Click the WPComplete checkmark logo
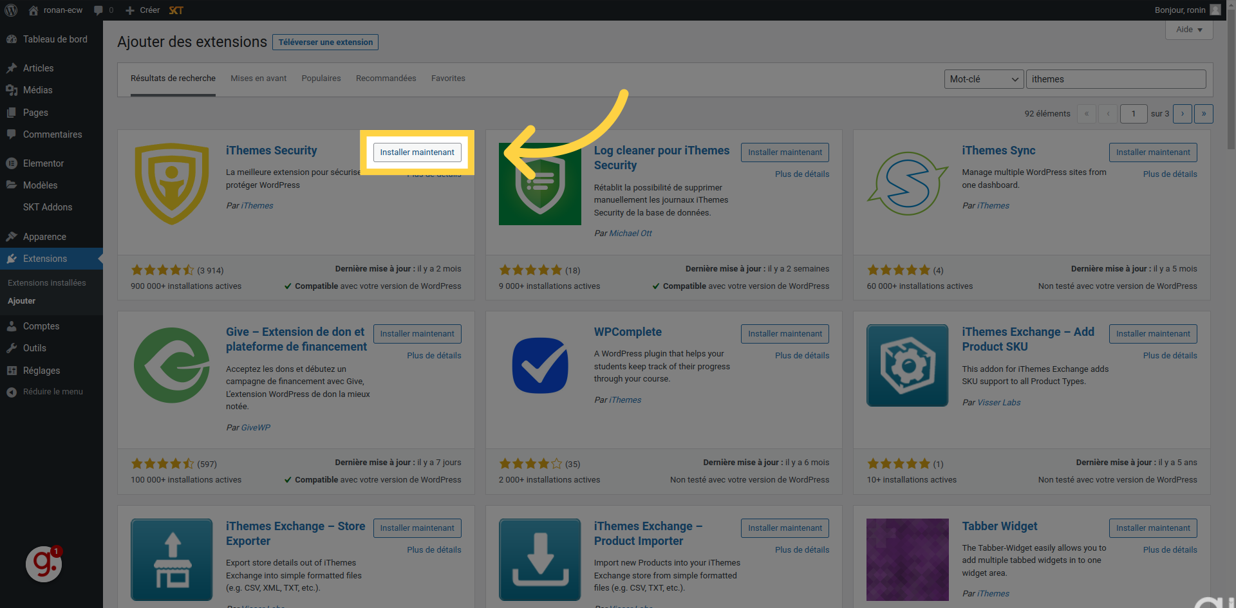The height and width of the screenshot is (608, 1236). tap(540, 365)
